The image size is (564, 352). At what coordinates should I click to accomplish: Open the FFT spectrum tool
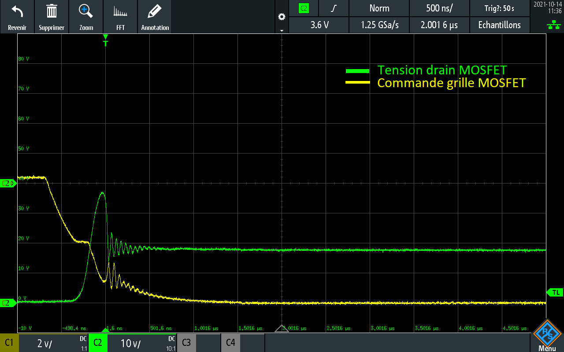(120, 12)
